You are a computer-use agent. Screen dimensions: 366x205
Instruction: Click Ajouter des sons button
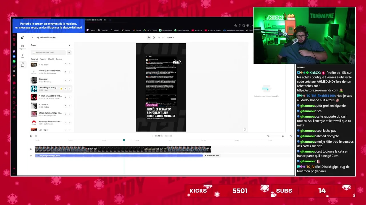[x=212, y=156]
